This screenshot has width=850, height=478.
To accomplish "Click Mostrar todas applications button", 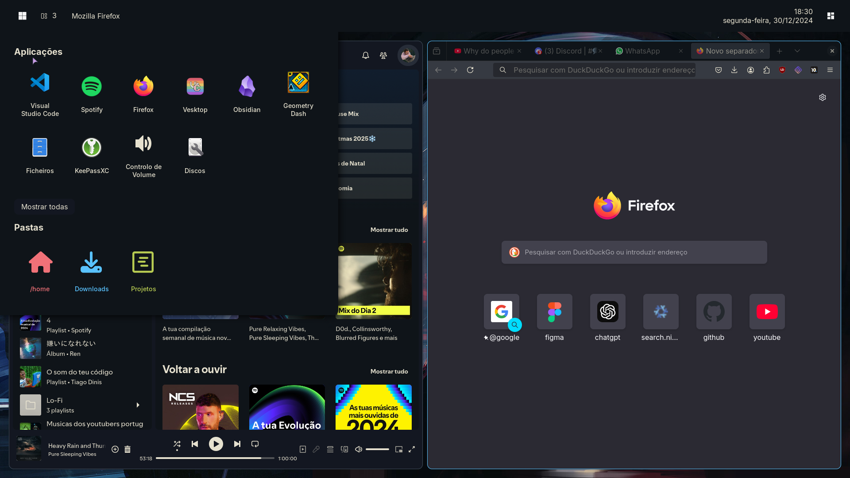I will [x=44, y=207].
